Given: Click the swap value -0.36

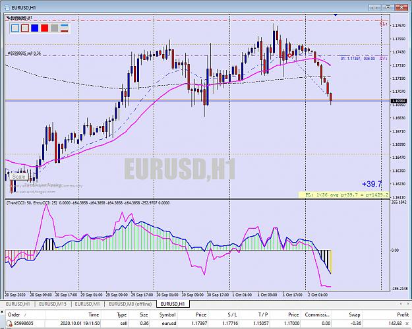Looking at the screenshot, I should [356, 324].
